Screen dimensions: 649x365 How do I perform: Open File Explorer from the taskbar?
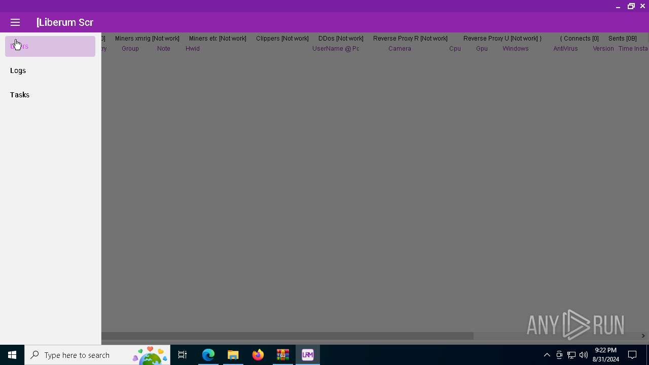tap(233, 355)
